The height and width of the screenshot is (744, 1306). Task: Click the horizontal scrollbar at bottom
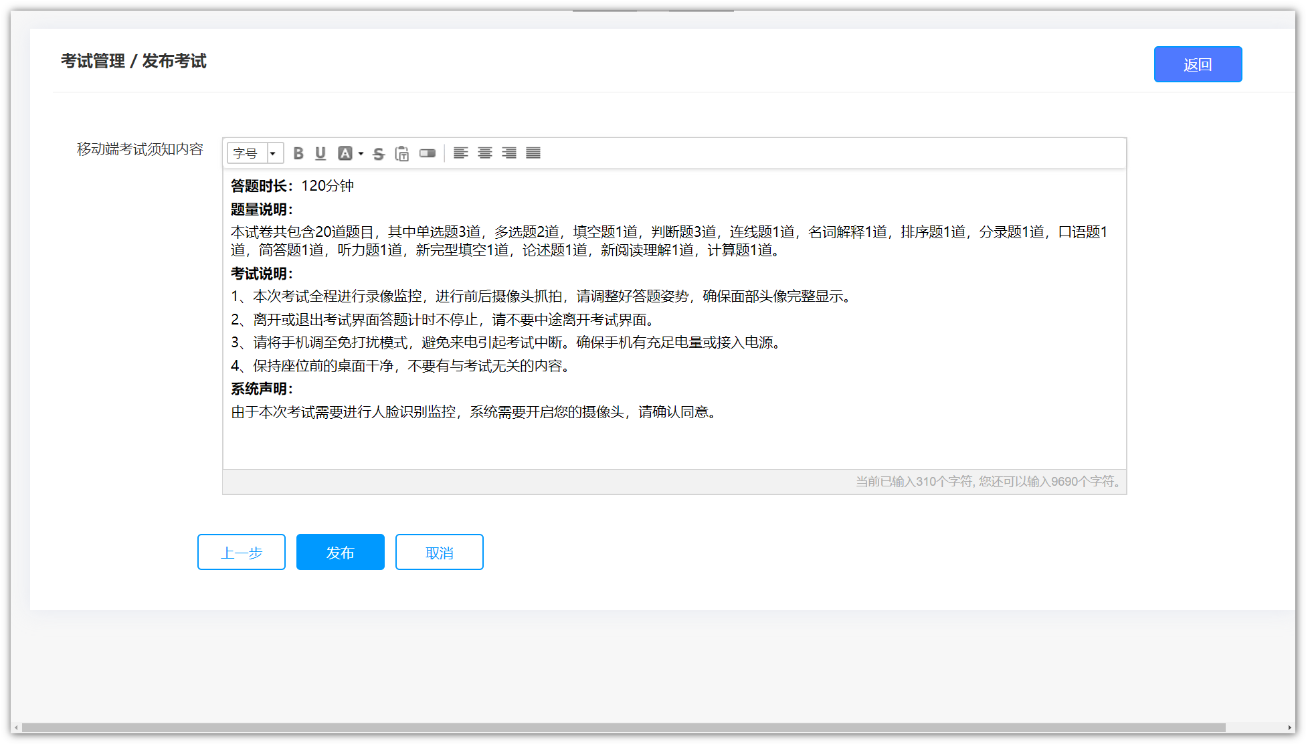click(x=622, y=727)
